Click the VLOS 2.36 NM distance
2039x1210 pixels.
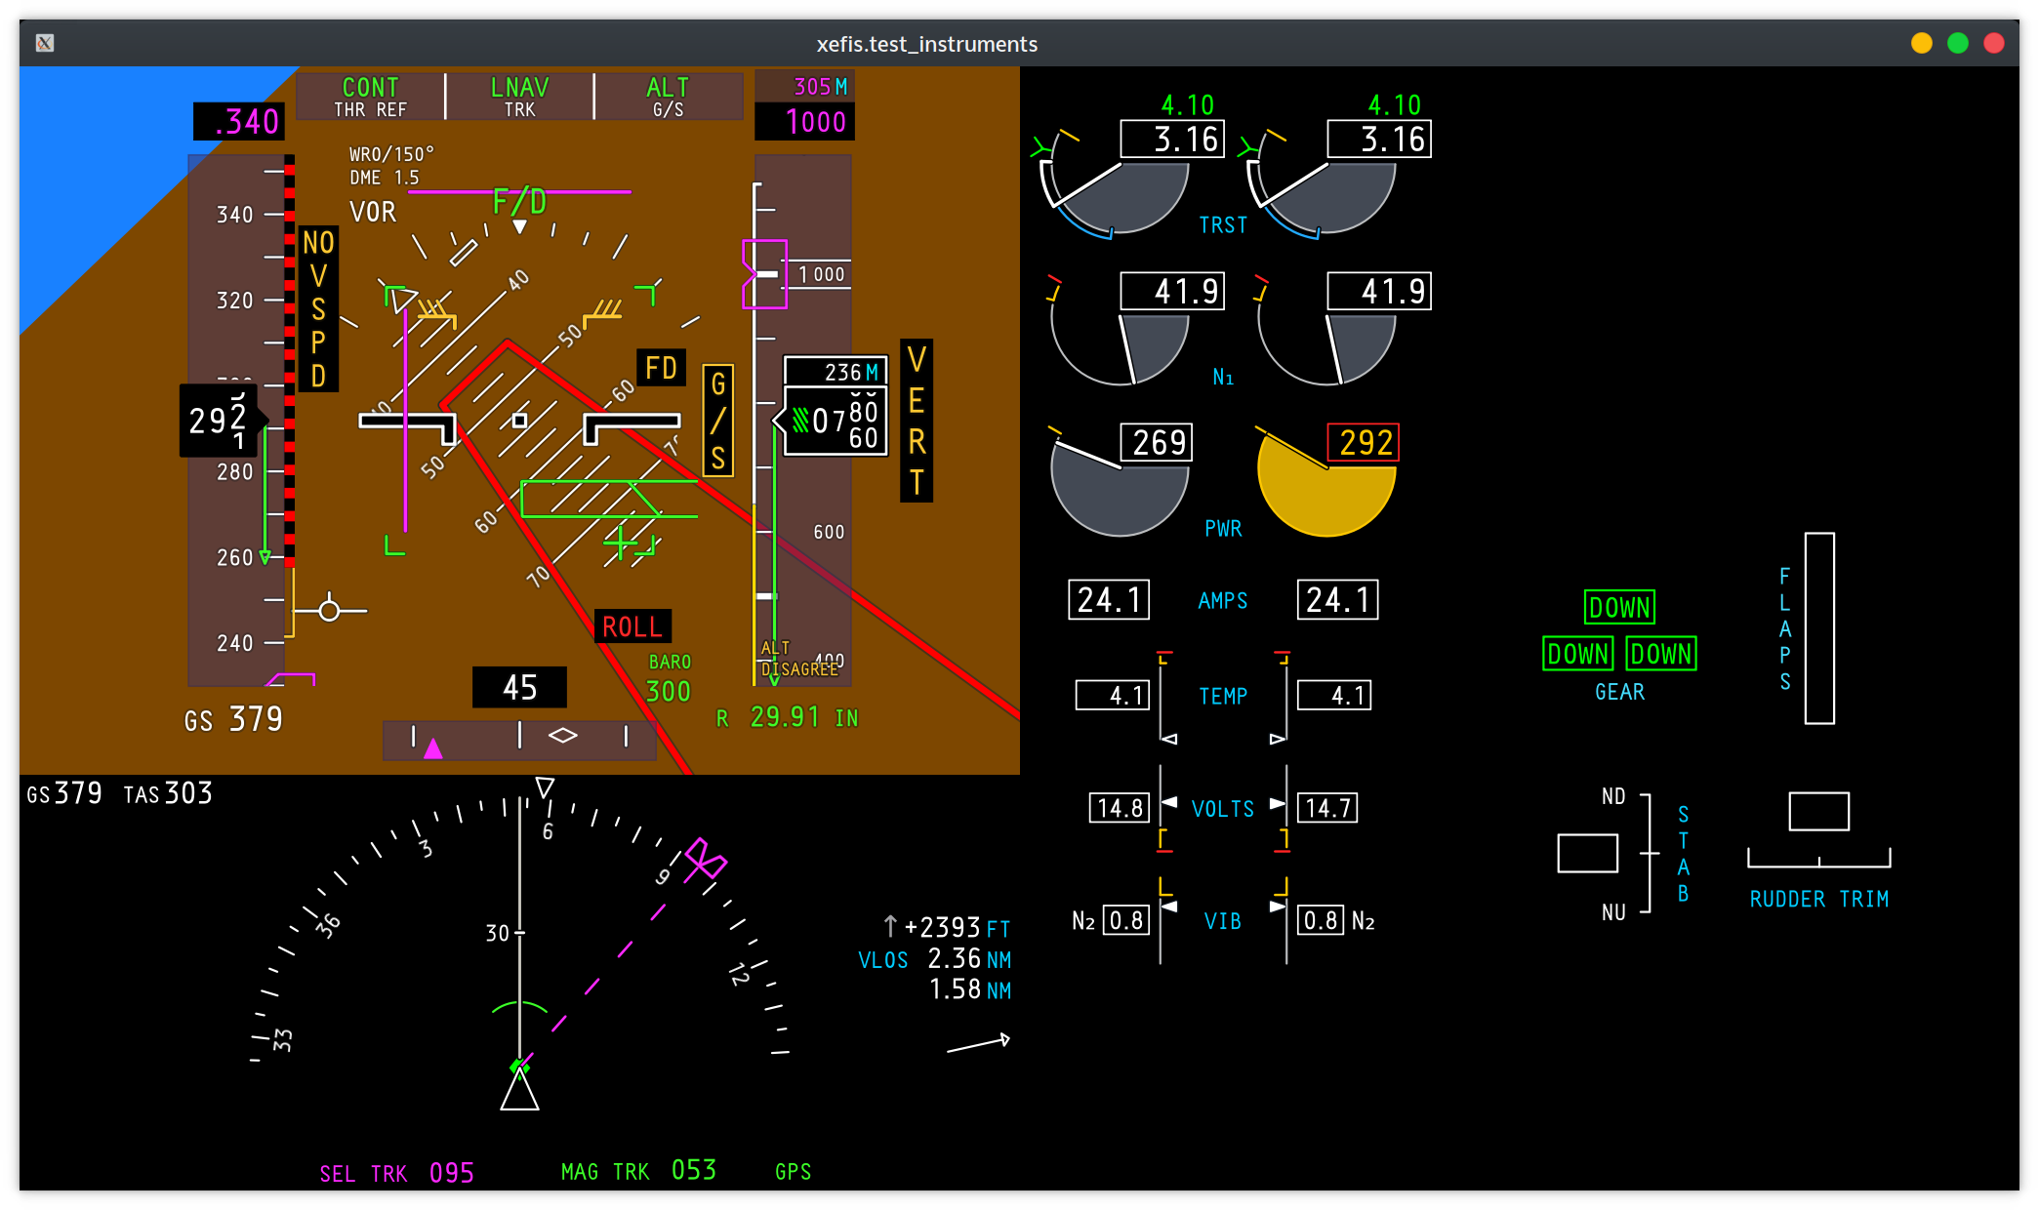click(x=934, y=959)
